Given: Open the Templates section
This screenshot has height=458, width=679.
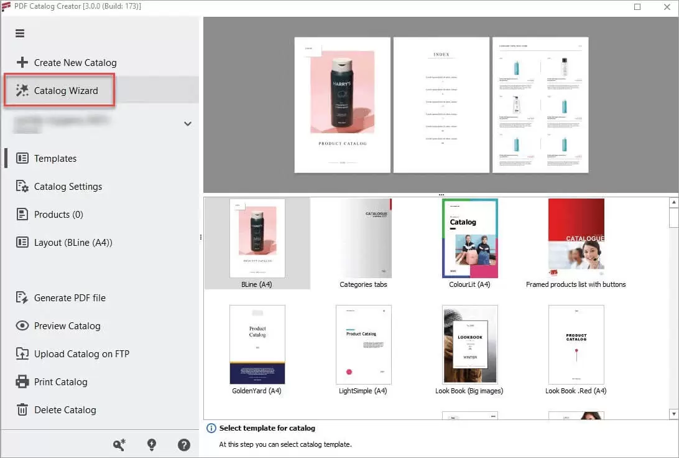Looking at the screenshot, I should 55,158.
